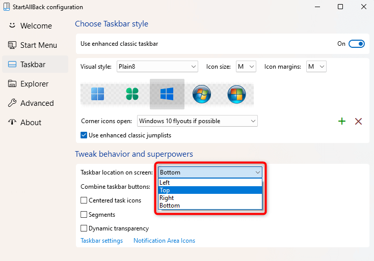Open the Corner icons open dropdown
Image resolution: width=374 pixels, height=261 pixels.
pos(197,121)
